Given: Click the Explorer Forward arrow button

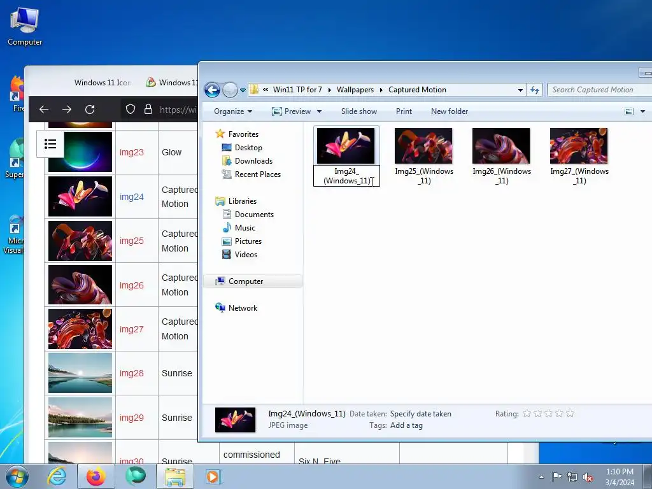Looking at the screenshot, I should (230, 90).
